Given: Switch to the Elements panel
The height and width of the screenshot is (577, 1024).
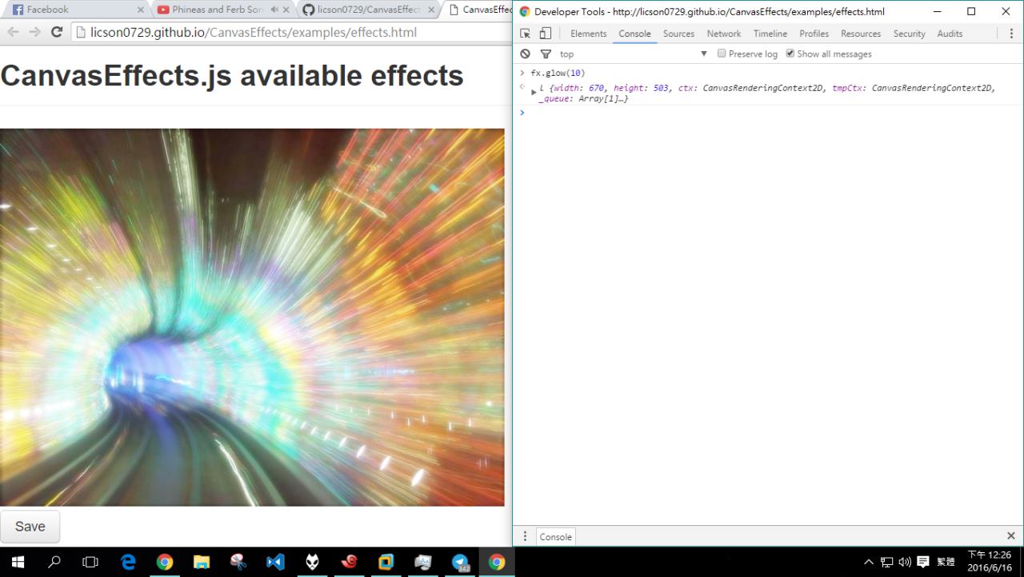Looking at the screenshot, I should (x=589, y=34).
